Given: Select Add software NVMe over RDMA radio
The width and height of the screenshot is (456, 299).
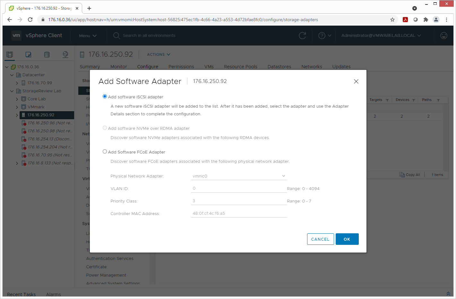Looking at the screenshot, I should (105, 128).
